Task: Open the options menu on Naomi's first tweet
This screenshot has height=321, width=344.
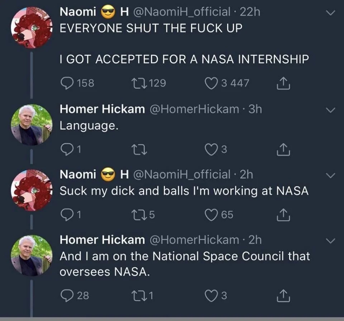Action: coord(330,12)
